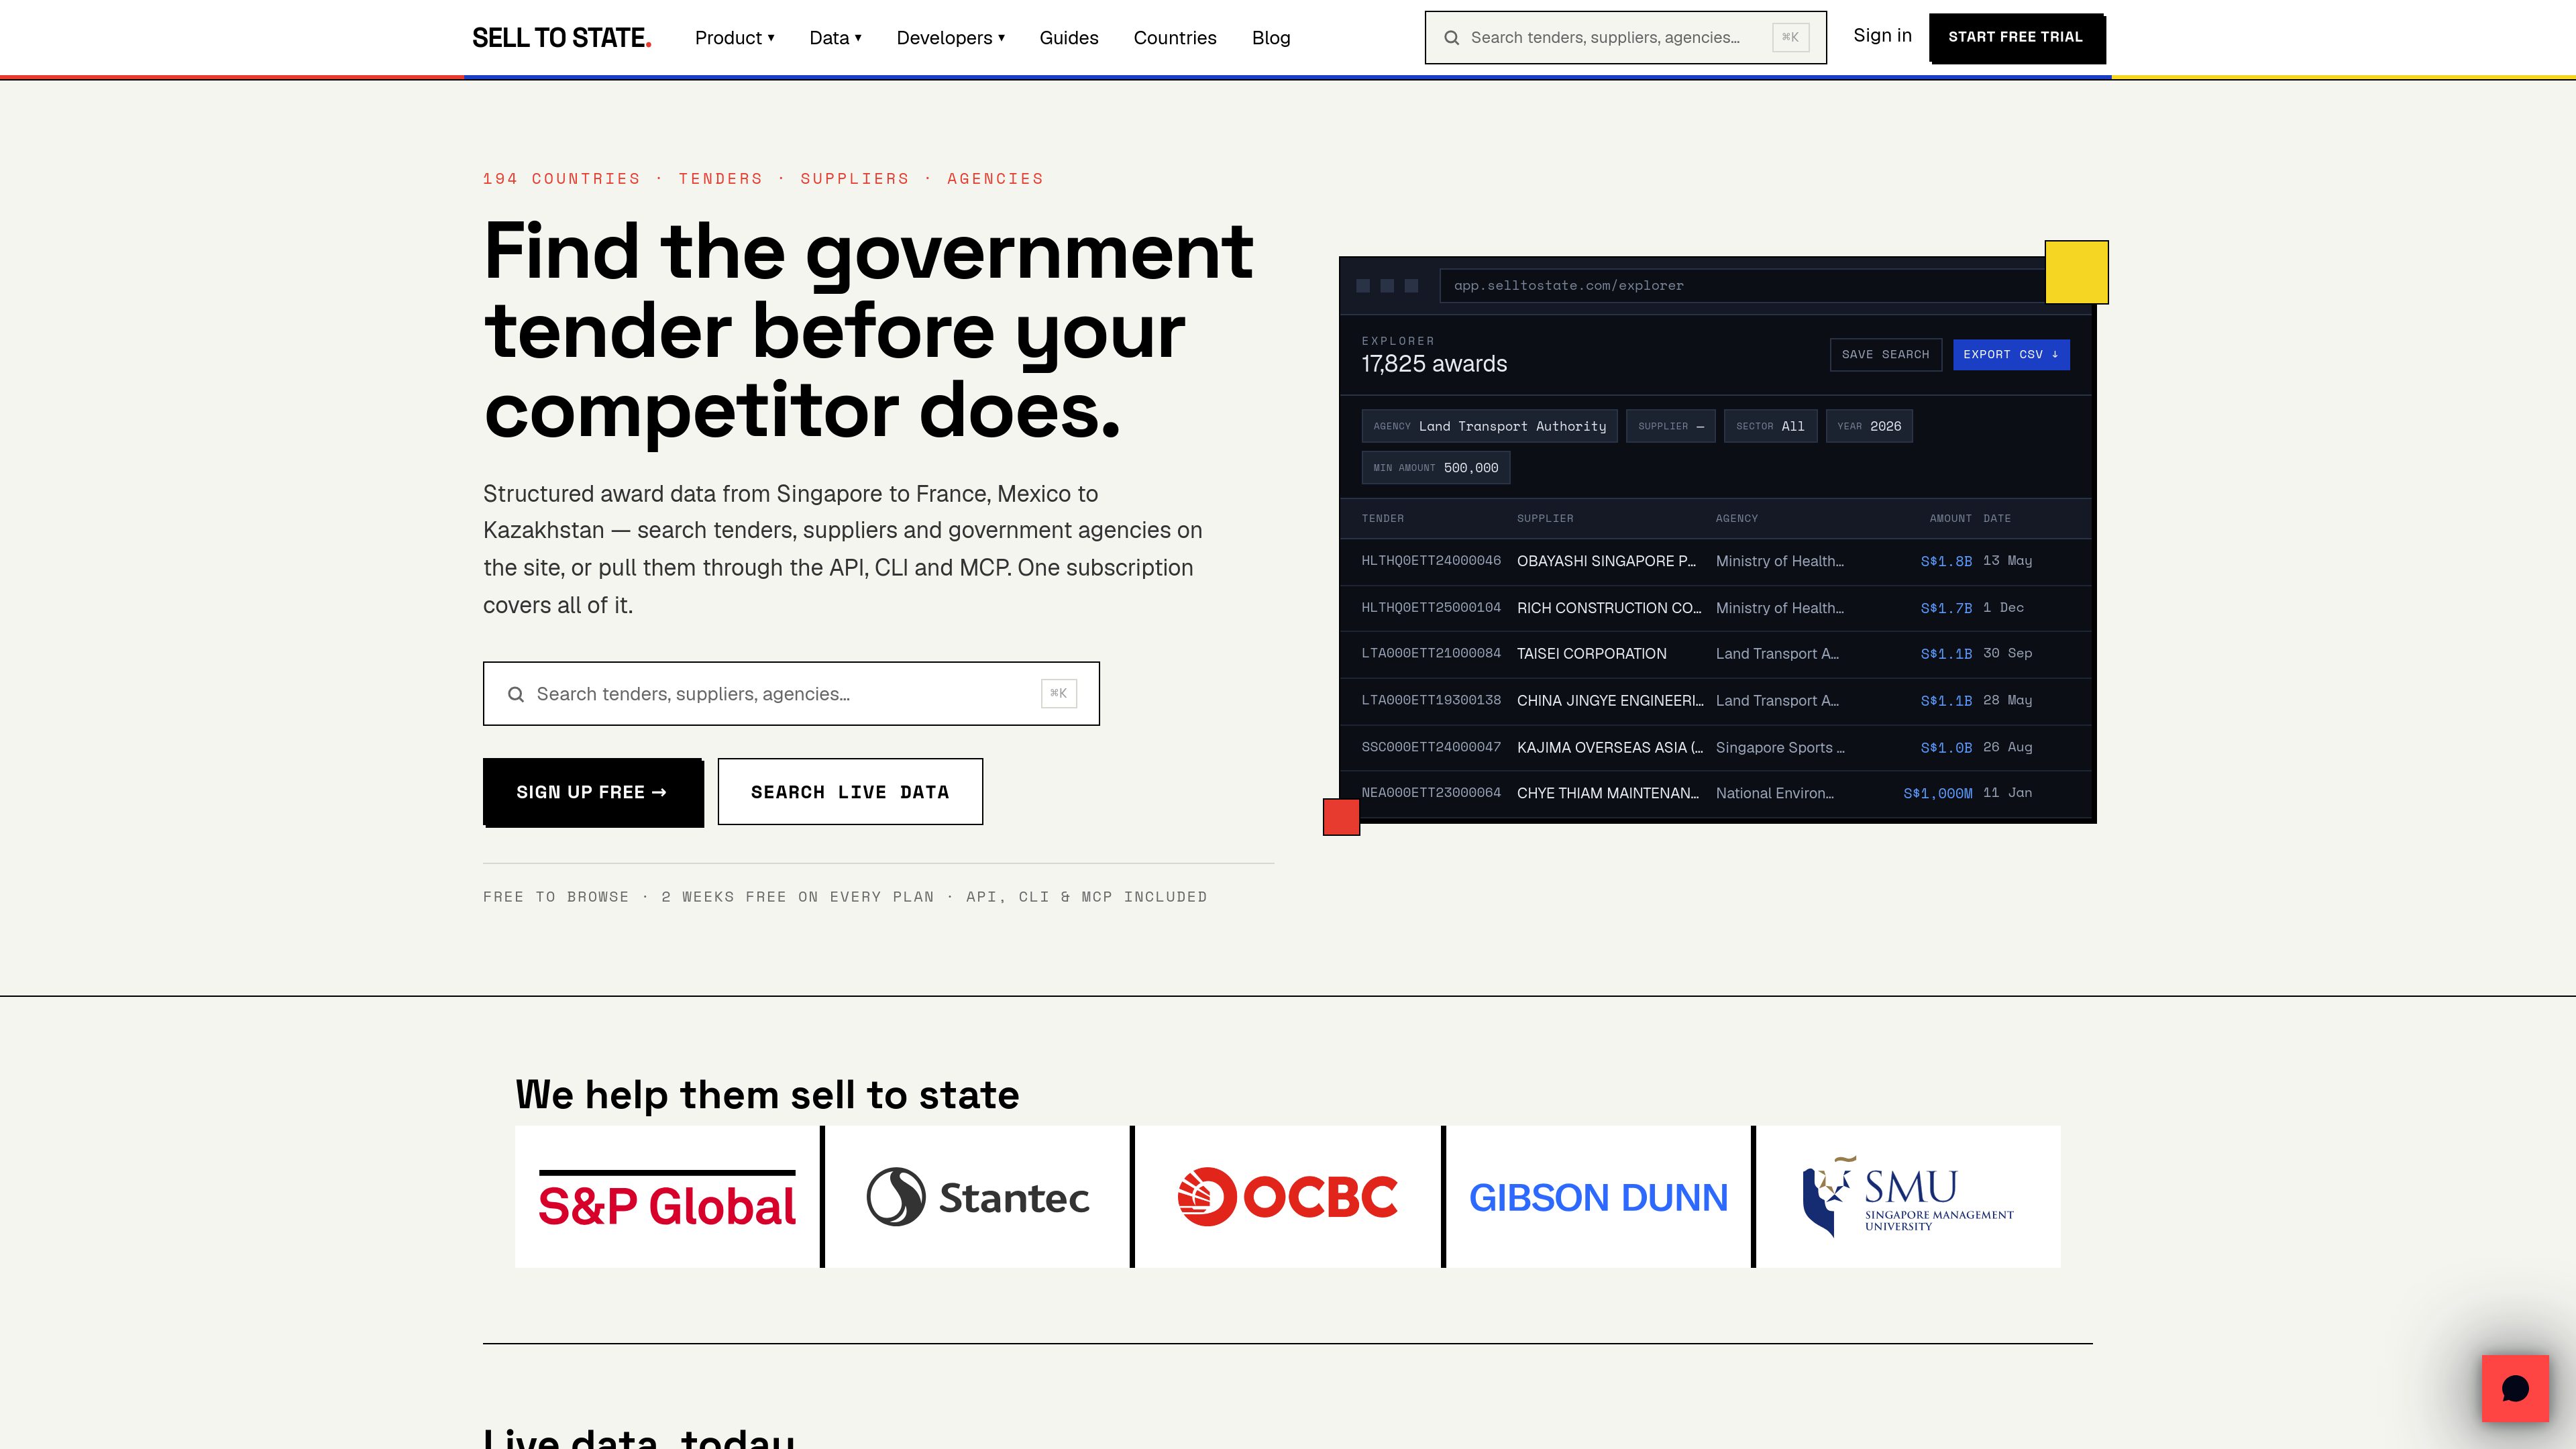The height and width of the screenshot is (1449, 2576).
Task: Click the header search magnifier icon
Action: pyautogui.click(x=1451, y=38)
